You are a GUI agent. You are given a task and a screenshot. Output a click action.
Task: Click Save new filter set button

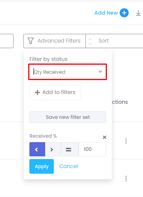click(x=68, y=117)
